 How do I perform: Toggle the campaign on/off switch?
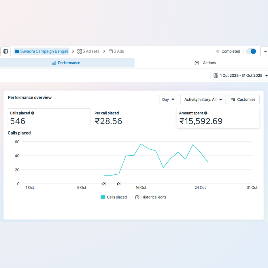click(251, 51)
